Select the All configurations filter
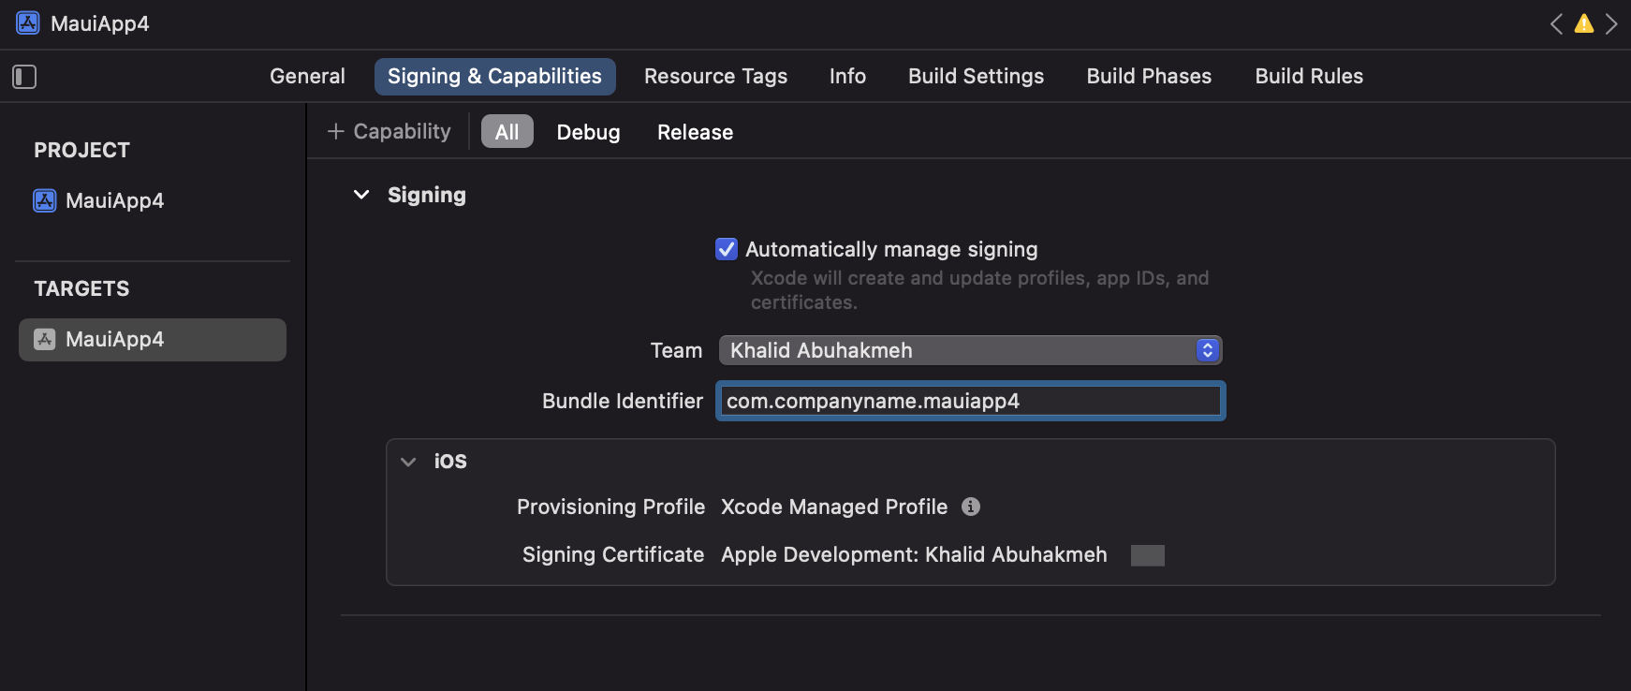This screenshot has width=1631, height=691. (x=507, y=132)
